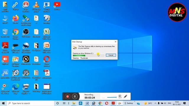Select the New folder (2) icon
Screen dimensions: 189x106
(x=36, y=75)
